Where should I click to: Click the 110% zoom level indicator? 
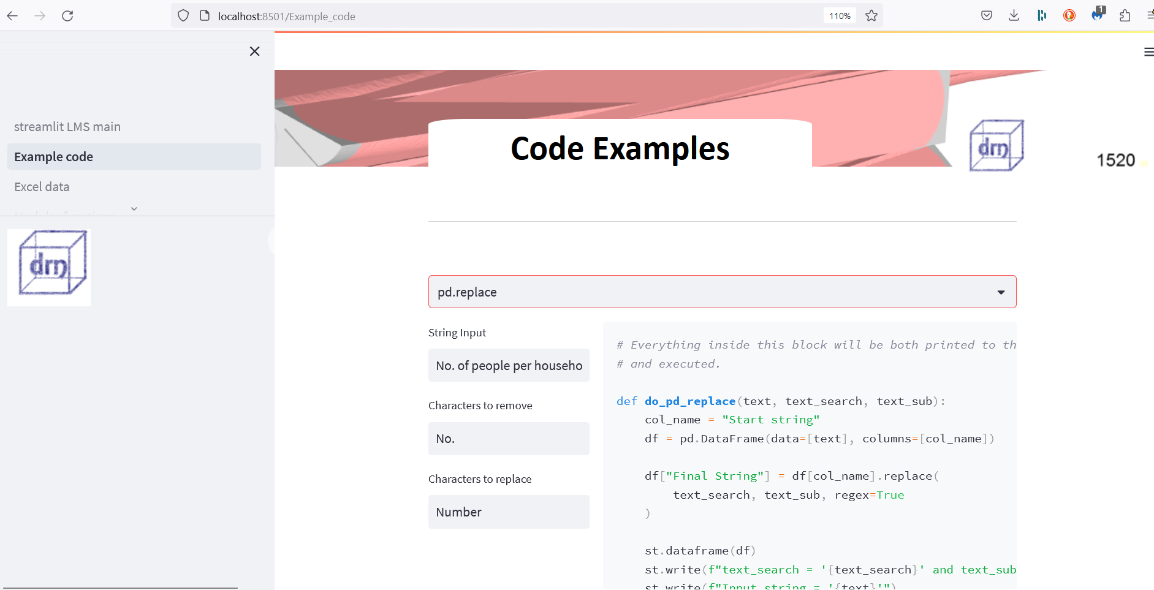pyautogui.click(x=840, y=16)
